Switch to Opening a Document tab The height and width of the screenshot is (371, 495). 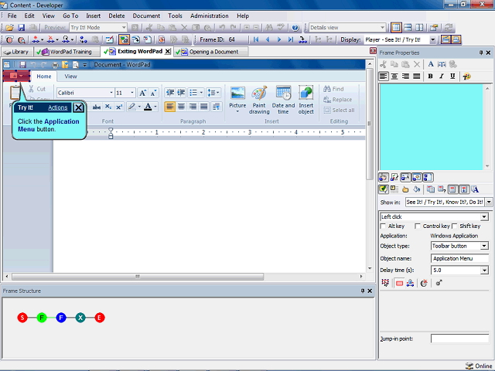point(210,52)
